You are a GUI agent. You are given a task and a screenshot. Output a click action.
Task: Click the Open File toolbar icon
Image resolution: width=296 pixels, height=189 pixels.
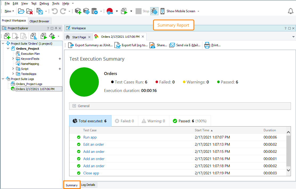tap(21, 11)
